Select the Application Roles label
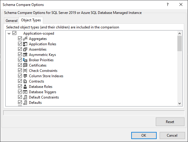188x142 pixels. [43, 44]
